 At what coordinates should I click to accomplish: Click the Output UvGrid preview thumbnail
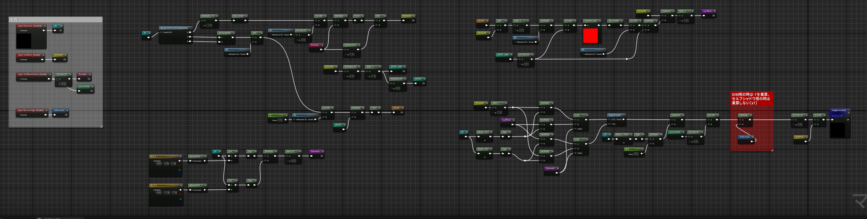tap(838, 130)
